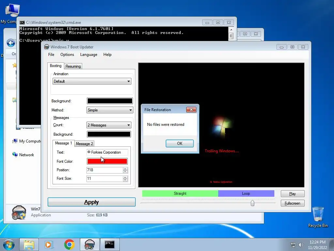Click the animation frame slider thumb
The width and height of the screenshot is (334, 251).
(252, 203)
